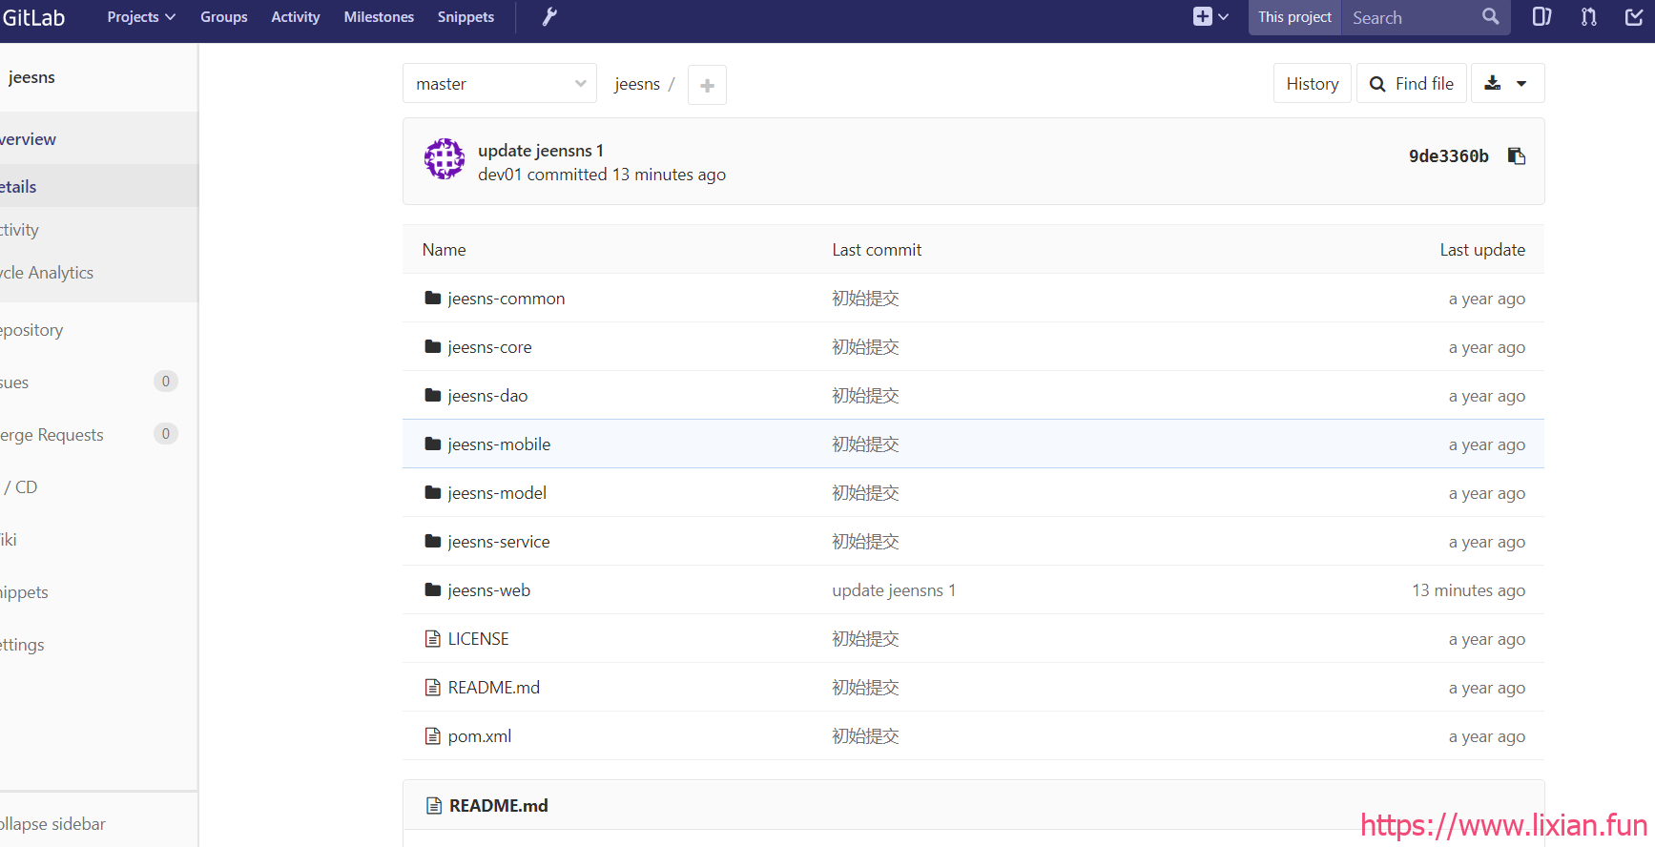This screenshot has width=1655, height=847.
Task: Click the Name column header
Action: click(x=445, y=250)
